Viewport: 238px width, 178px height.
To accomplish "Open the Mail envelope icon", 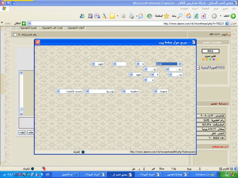I will [140, 16].
